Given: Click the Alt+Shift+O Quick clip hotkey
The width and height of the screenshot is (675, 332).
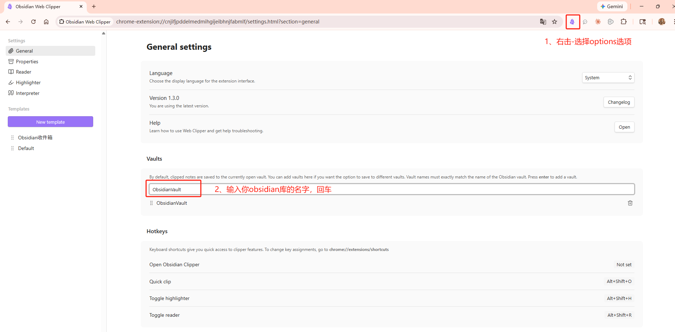Looking at the screenshot, I should pos(619,281).
